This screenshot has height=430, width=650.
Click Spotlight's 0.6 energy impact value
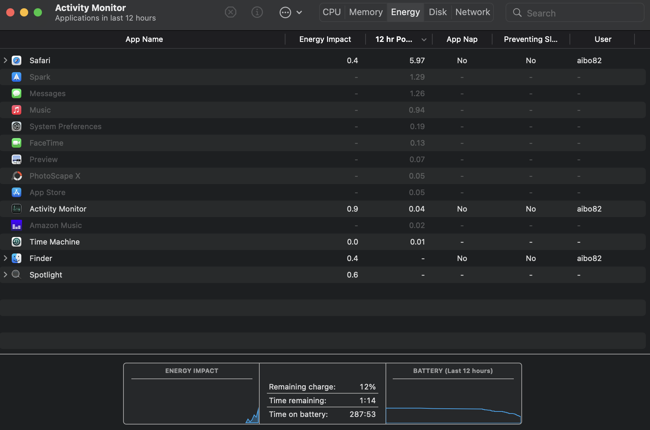point(353,275)
